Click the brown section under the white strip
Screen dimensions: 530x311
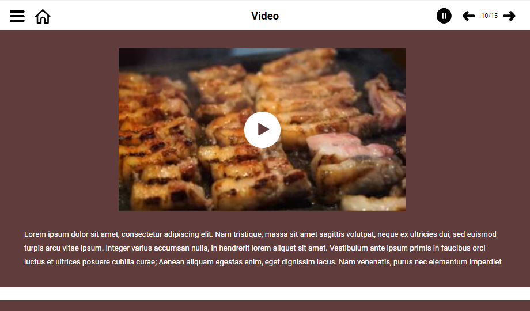[265, 306]
